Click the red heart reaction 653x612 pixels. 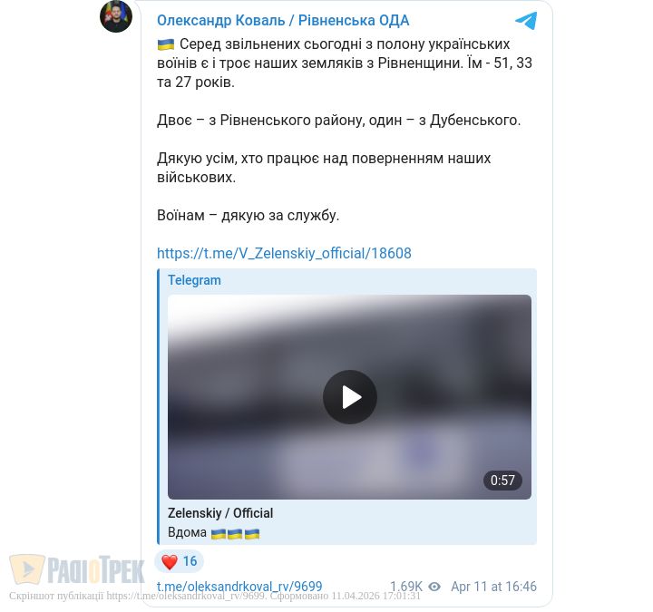point(169,561)
